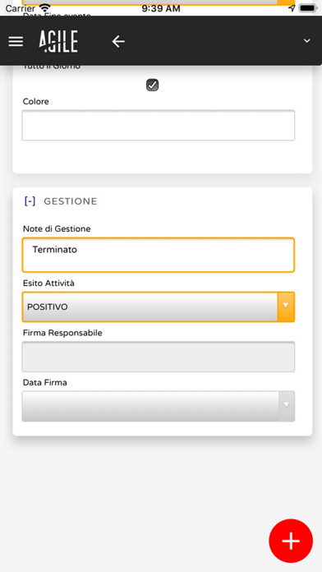The width and height of the screenshot is (322, 572).
Task: Tap the battery status icon
Action: (x=308, y=8)
